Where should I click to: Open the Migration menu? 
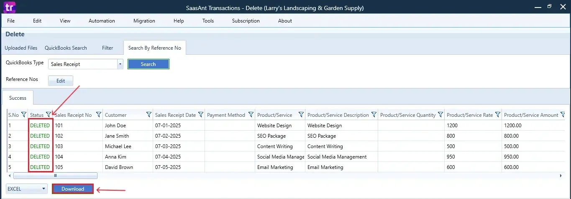(x=144, y=21)
